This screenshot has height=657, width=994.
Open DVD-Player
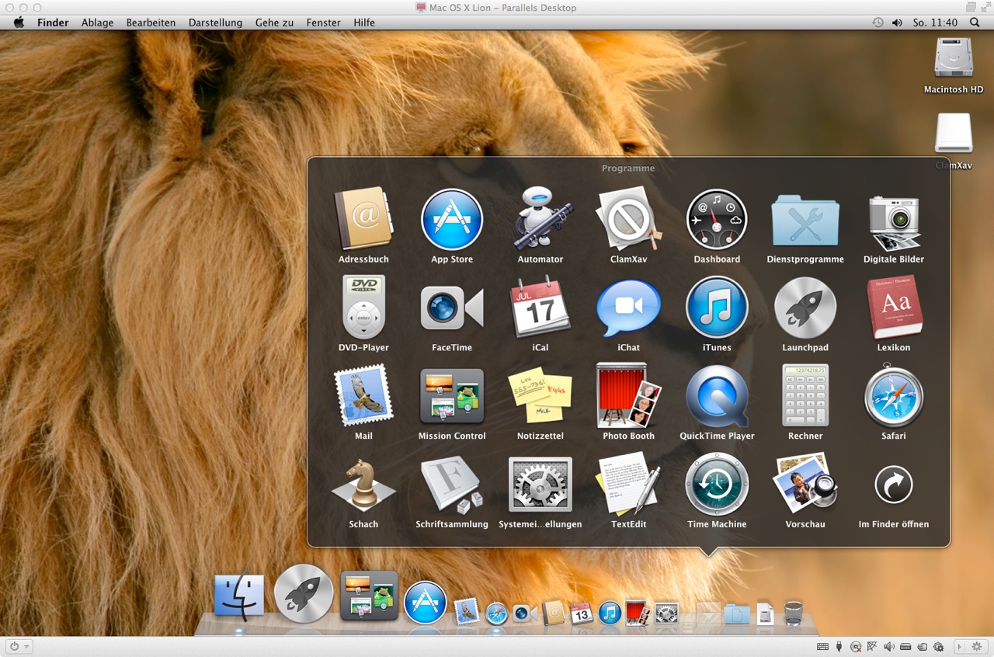tap(363, 308)
